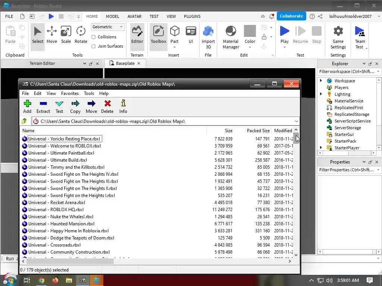Screen dimensions: 382x286
Task: Open the Favorites menu in 7-Zip
Action: [70, 93]
